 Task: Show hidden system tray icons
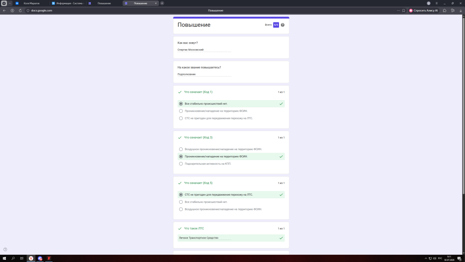(x=426, y=259)
